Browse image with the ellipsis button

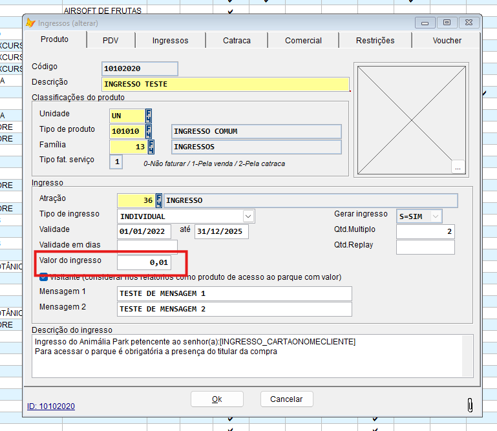(458, 167)
